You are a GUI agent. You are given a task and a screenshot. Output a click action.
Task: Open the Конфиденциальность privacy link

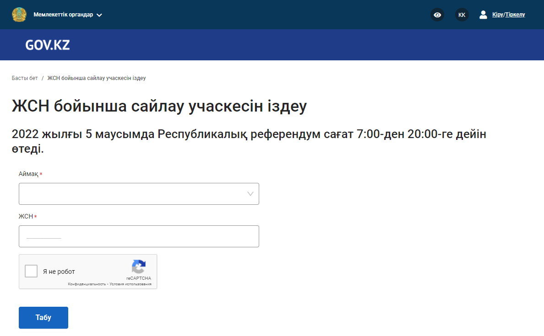pyautogui.click(x=87, y=284)
